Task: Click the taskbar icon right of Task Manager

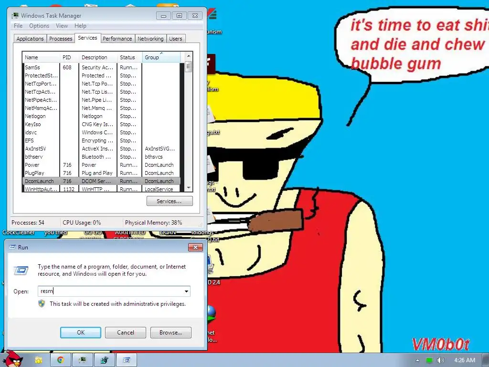Action: coord(105,360)
